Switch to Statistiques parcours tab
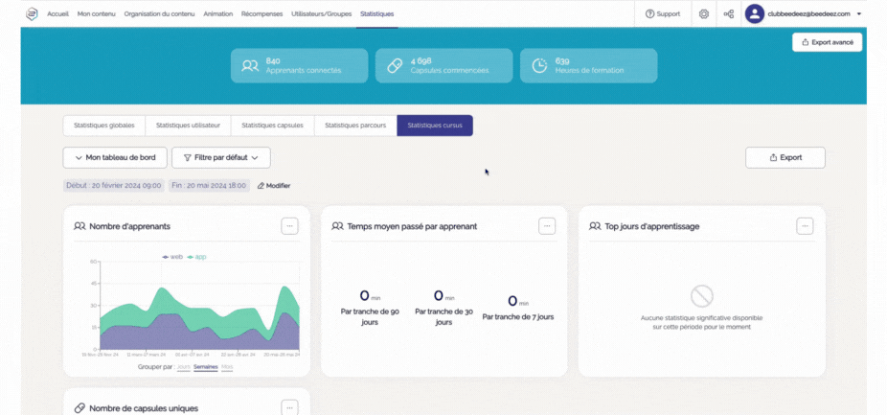This screenshot has height=415, width=887. pyautogui.click(x=355, y=126)
